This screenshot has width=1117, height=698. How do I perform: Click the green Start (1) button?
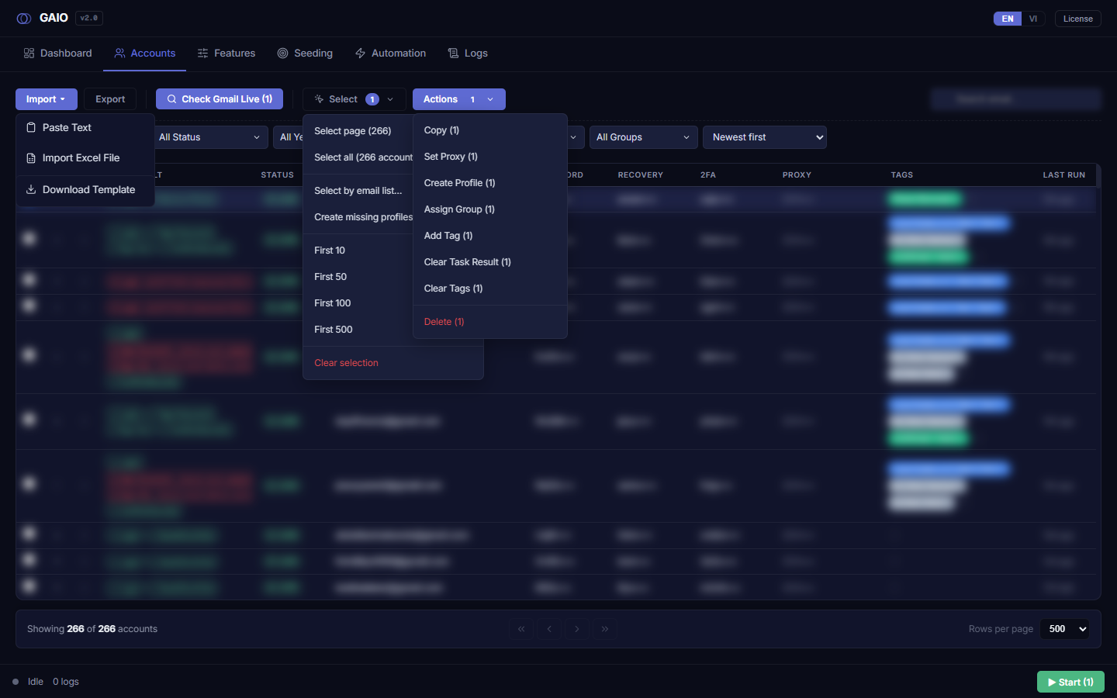click(1070, 682)
